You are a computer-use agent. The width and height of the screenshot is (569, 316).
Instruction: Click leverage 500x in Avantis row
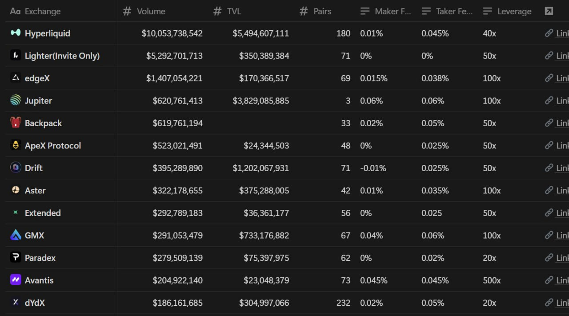(492, 280)
